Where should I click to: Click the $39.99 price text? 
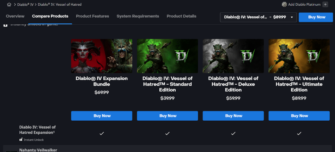tap(167, 98)
